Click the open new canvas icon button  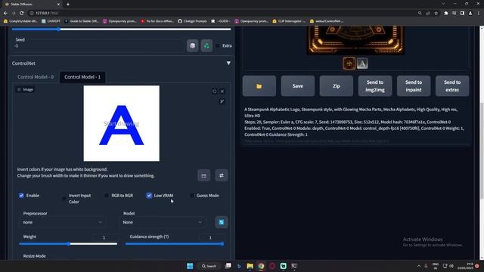(203, 175)
